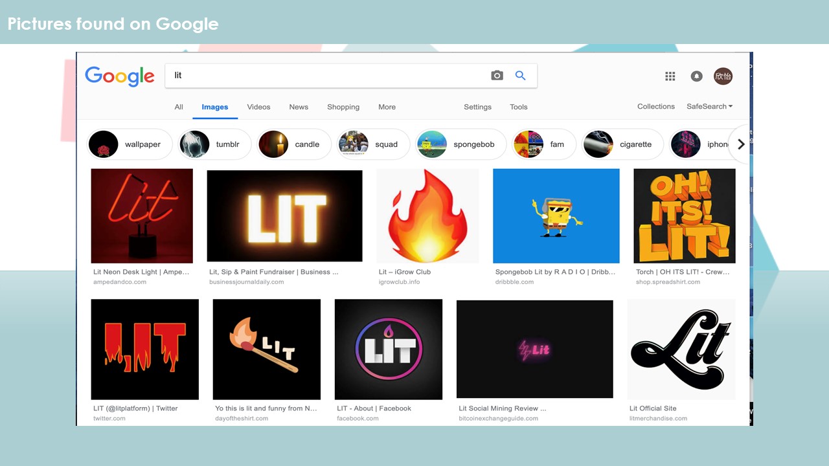
Task: Click igrowclub.info source text
Action: (x=399, y=282)
